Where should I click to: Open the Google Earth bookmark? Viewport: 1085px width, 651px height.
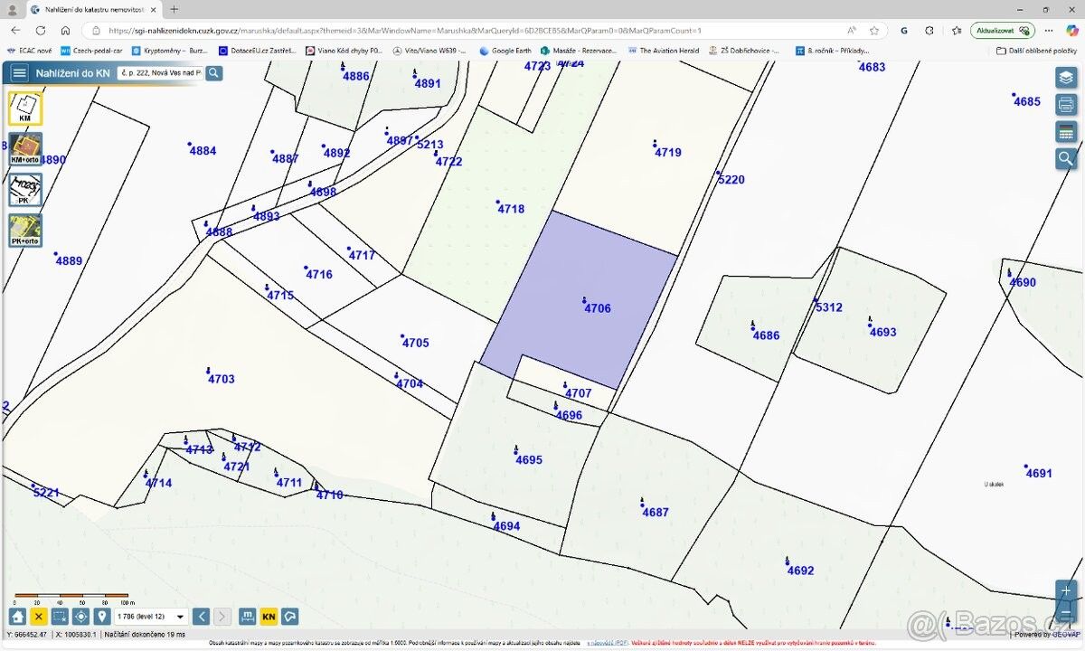505,51
